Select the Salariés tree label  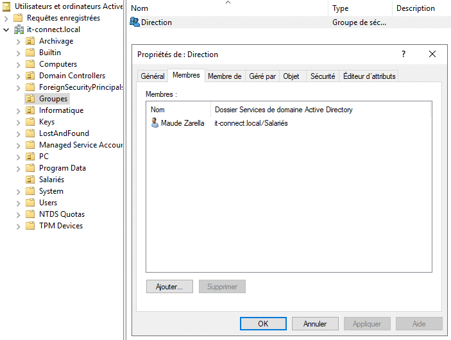click(51, 180)
